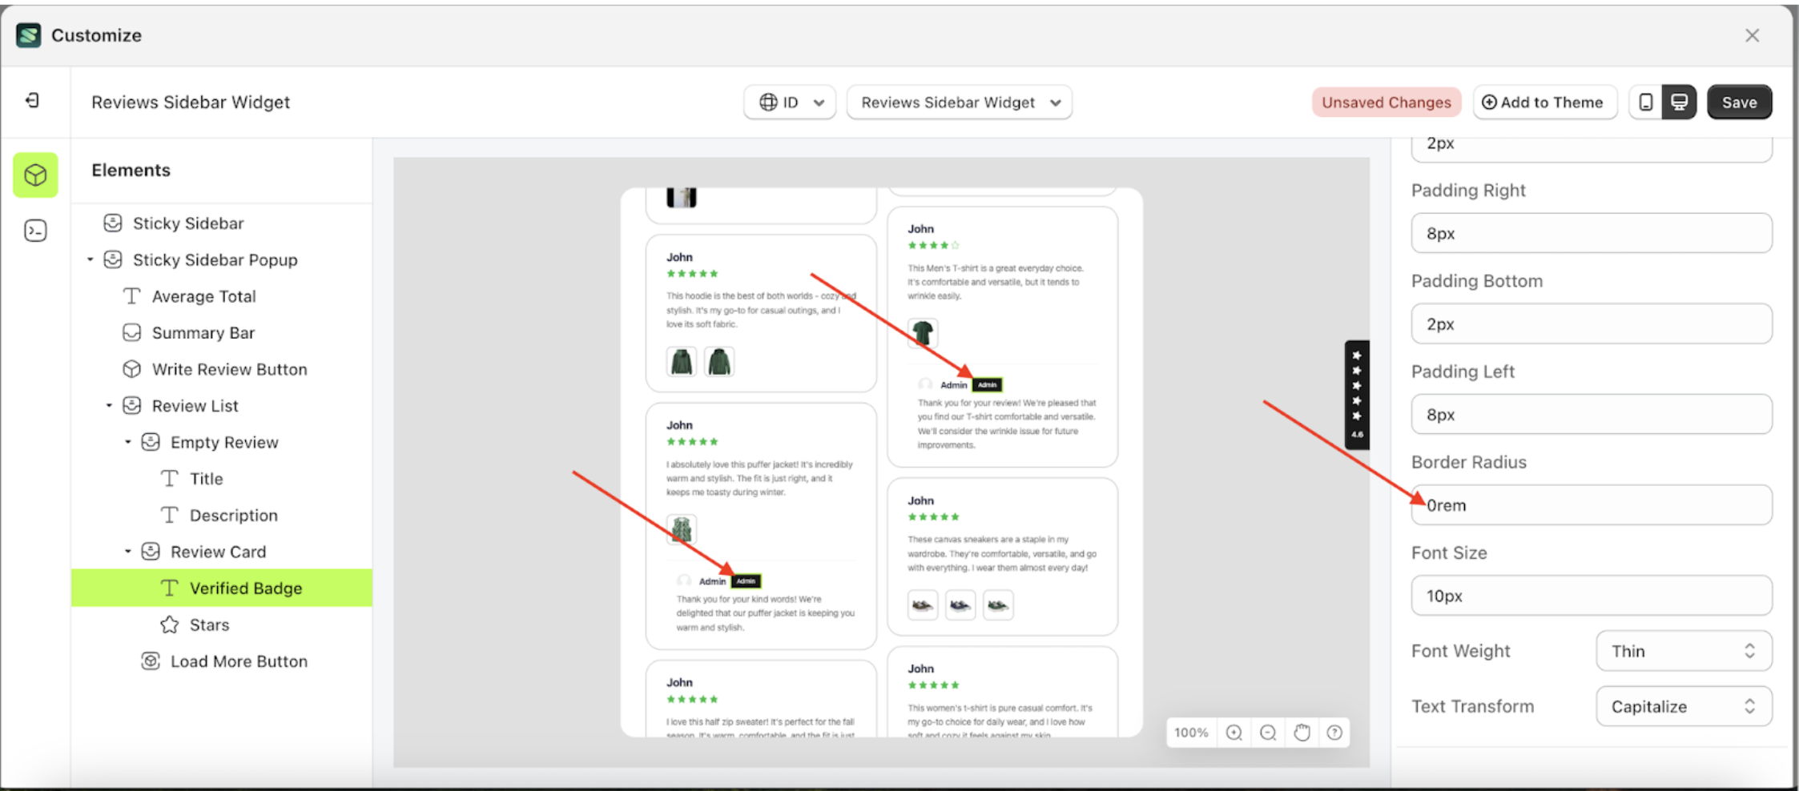This screenshot has width=1799, height=791.
Task: Click the Add to Theme button
Action: (x=1543, y=102)
